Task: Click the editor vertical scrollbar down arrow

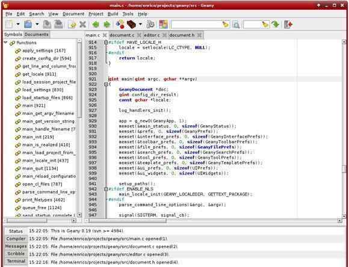Action: [x=344, y=216]
